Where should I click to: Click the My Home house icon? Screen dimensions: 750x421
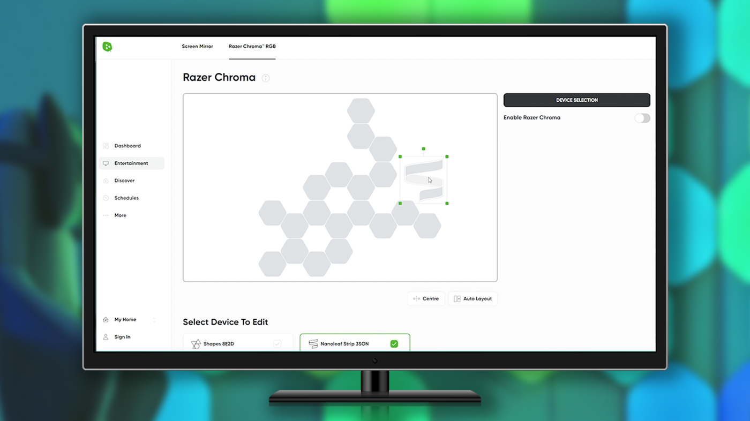(x=106, y=320)
